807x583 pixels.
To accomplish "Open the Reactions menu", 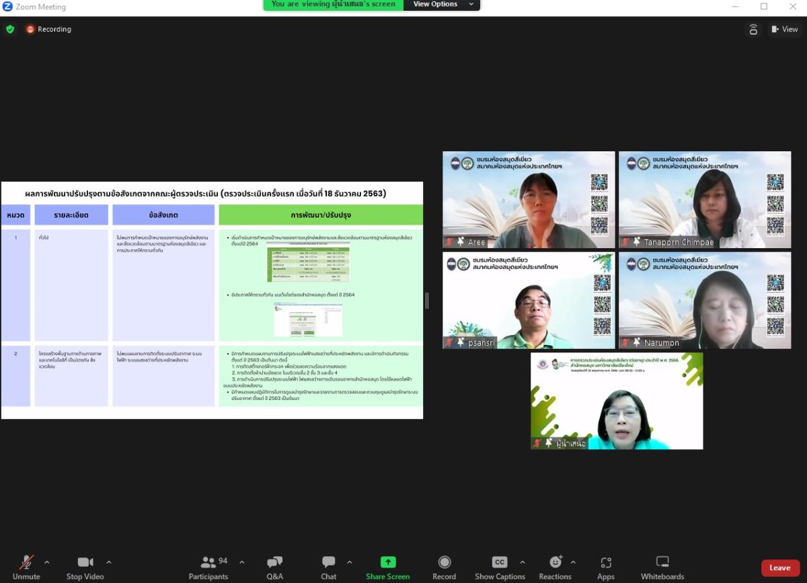I will pyautogui.click(x=555, y=567).
